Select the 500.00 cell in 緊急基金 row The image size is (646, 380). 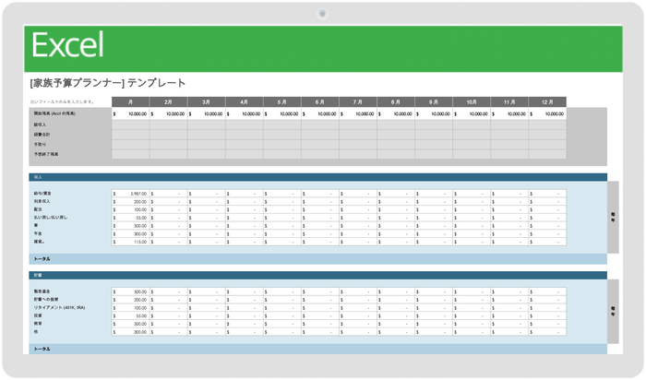point(131,291)
